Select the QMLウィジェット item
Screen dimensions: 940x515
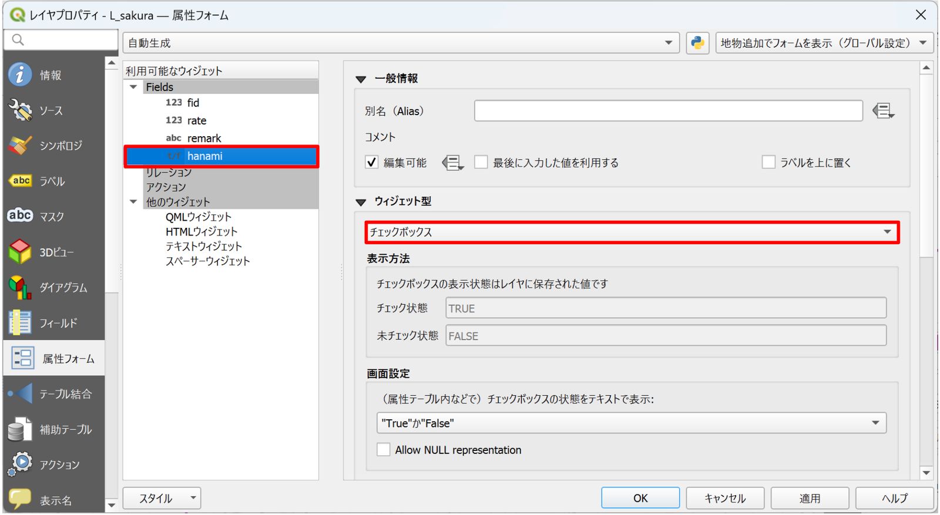pos(199,217)
